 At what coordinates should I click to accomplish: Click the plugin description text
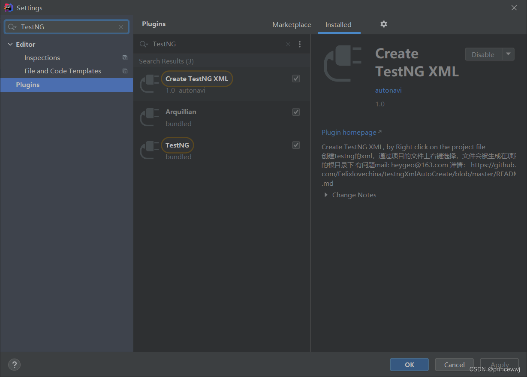pyautogui.click(x=419, y=165)
